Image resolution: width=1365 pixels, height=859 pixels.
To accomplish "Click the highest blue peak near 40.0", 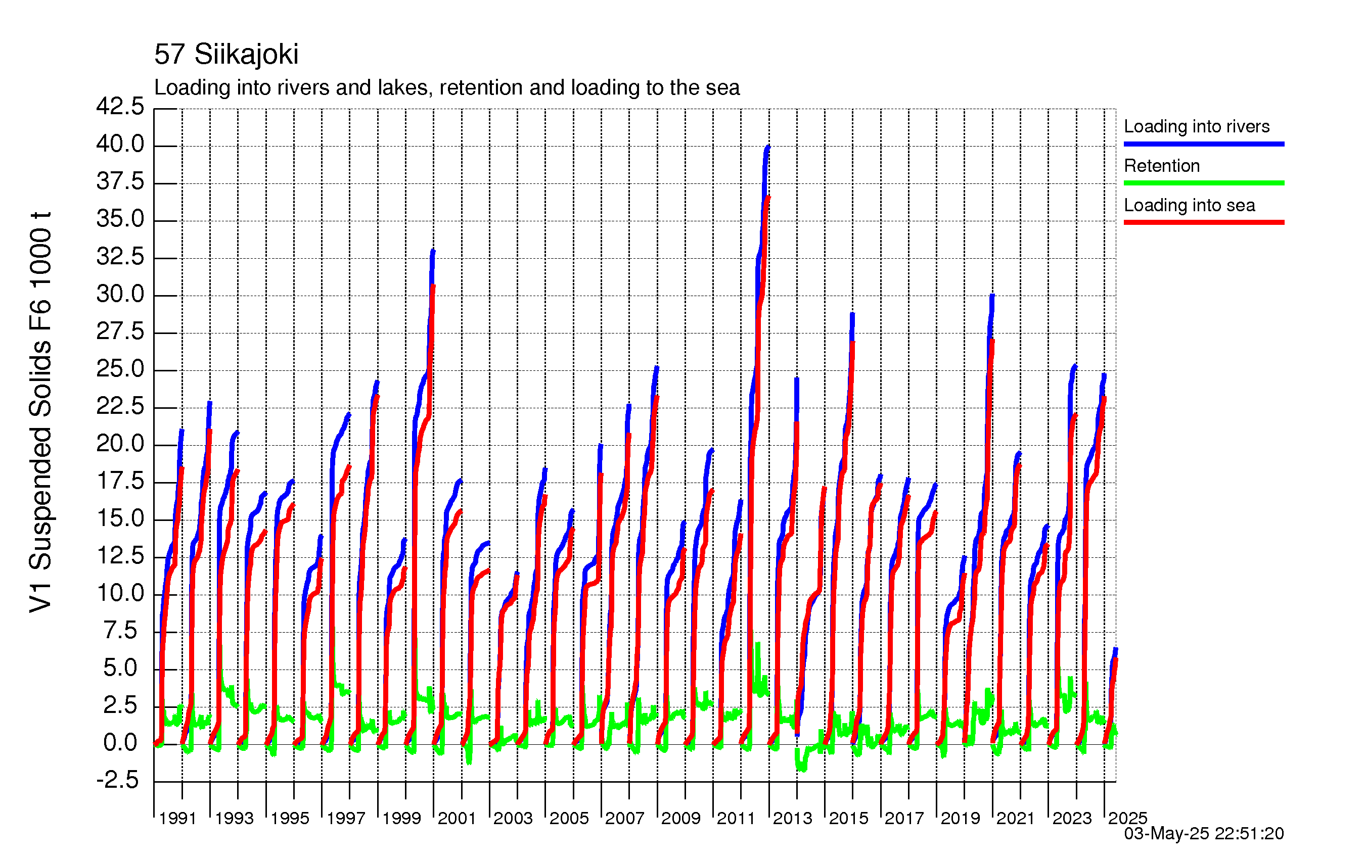I will tap(767, 149).
